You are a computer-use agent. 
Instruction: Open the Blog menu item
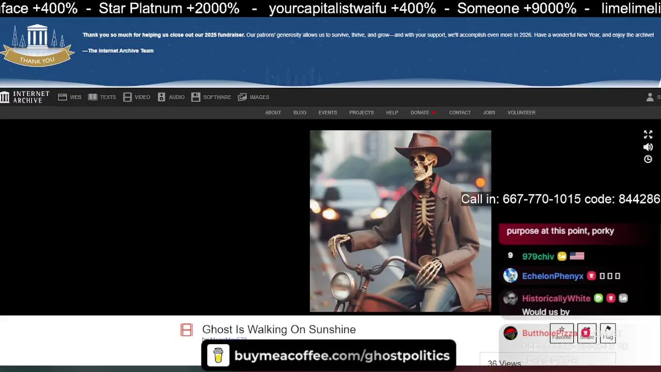click(x=300, y=113)
